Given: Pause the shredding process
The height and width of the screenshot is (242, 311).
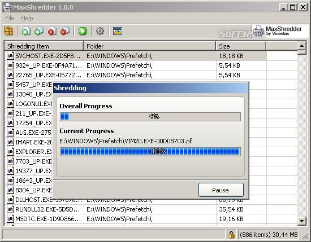Looking at the screenshot, I should 221,190.
